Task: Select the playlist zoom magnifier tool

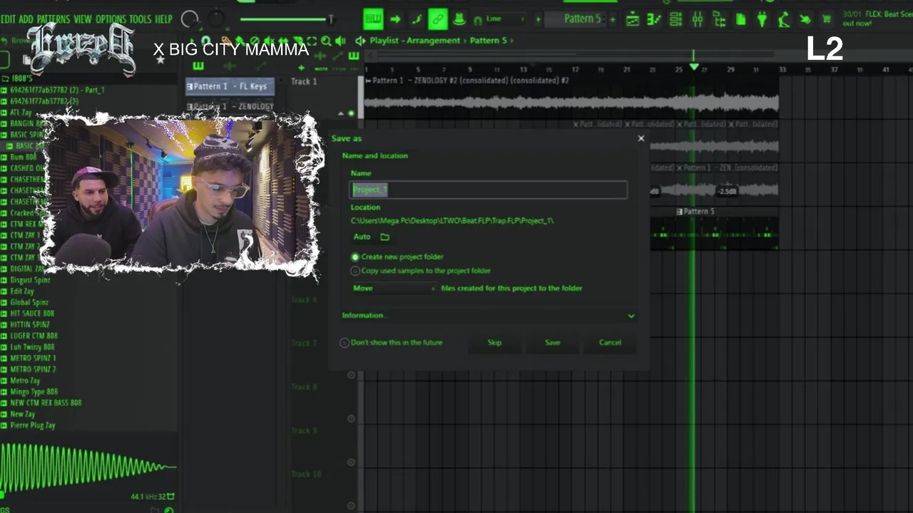Action: (x=326, y=41)
